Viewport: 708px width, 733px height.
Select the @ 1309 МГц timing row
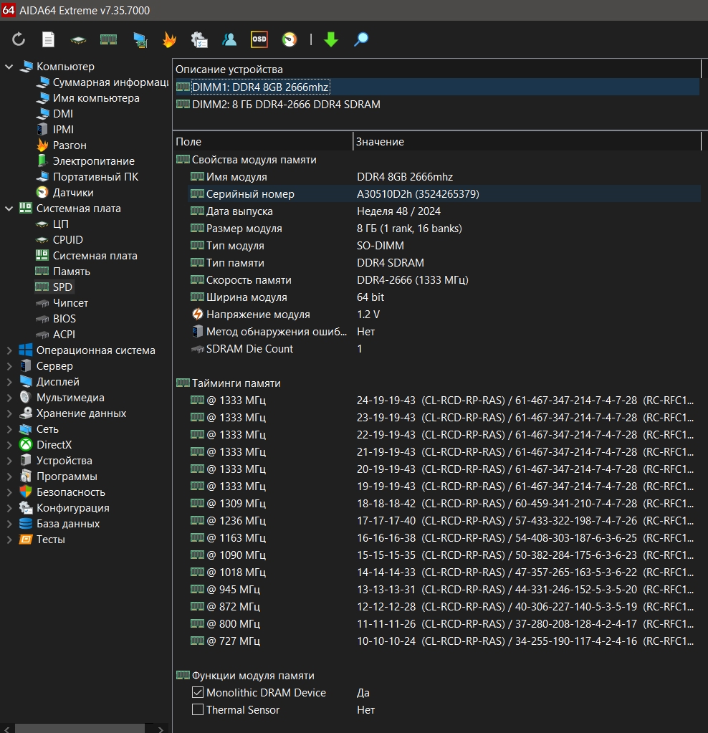444,504
